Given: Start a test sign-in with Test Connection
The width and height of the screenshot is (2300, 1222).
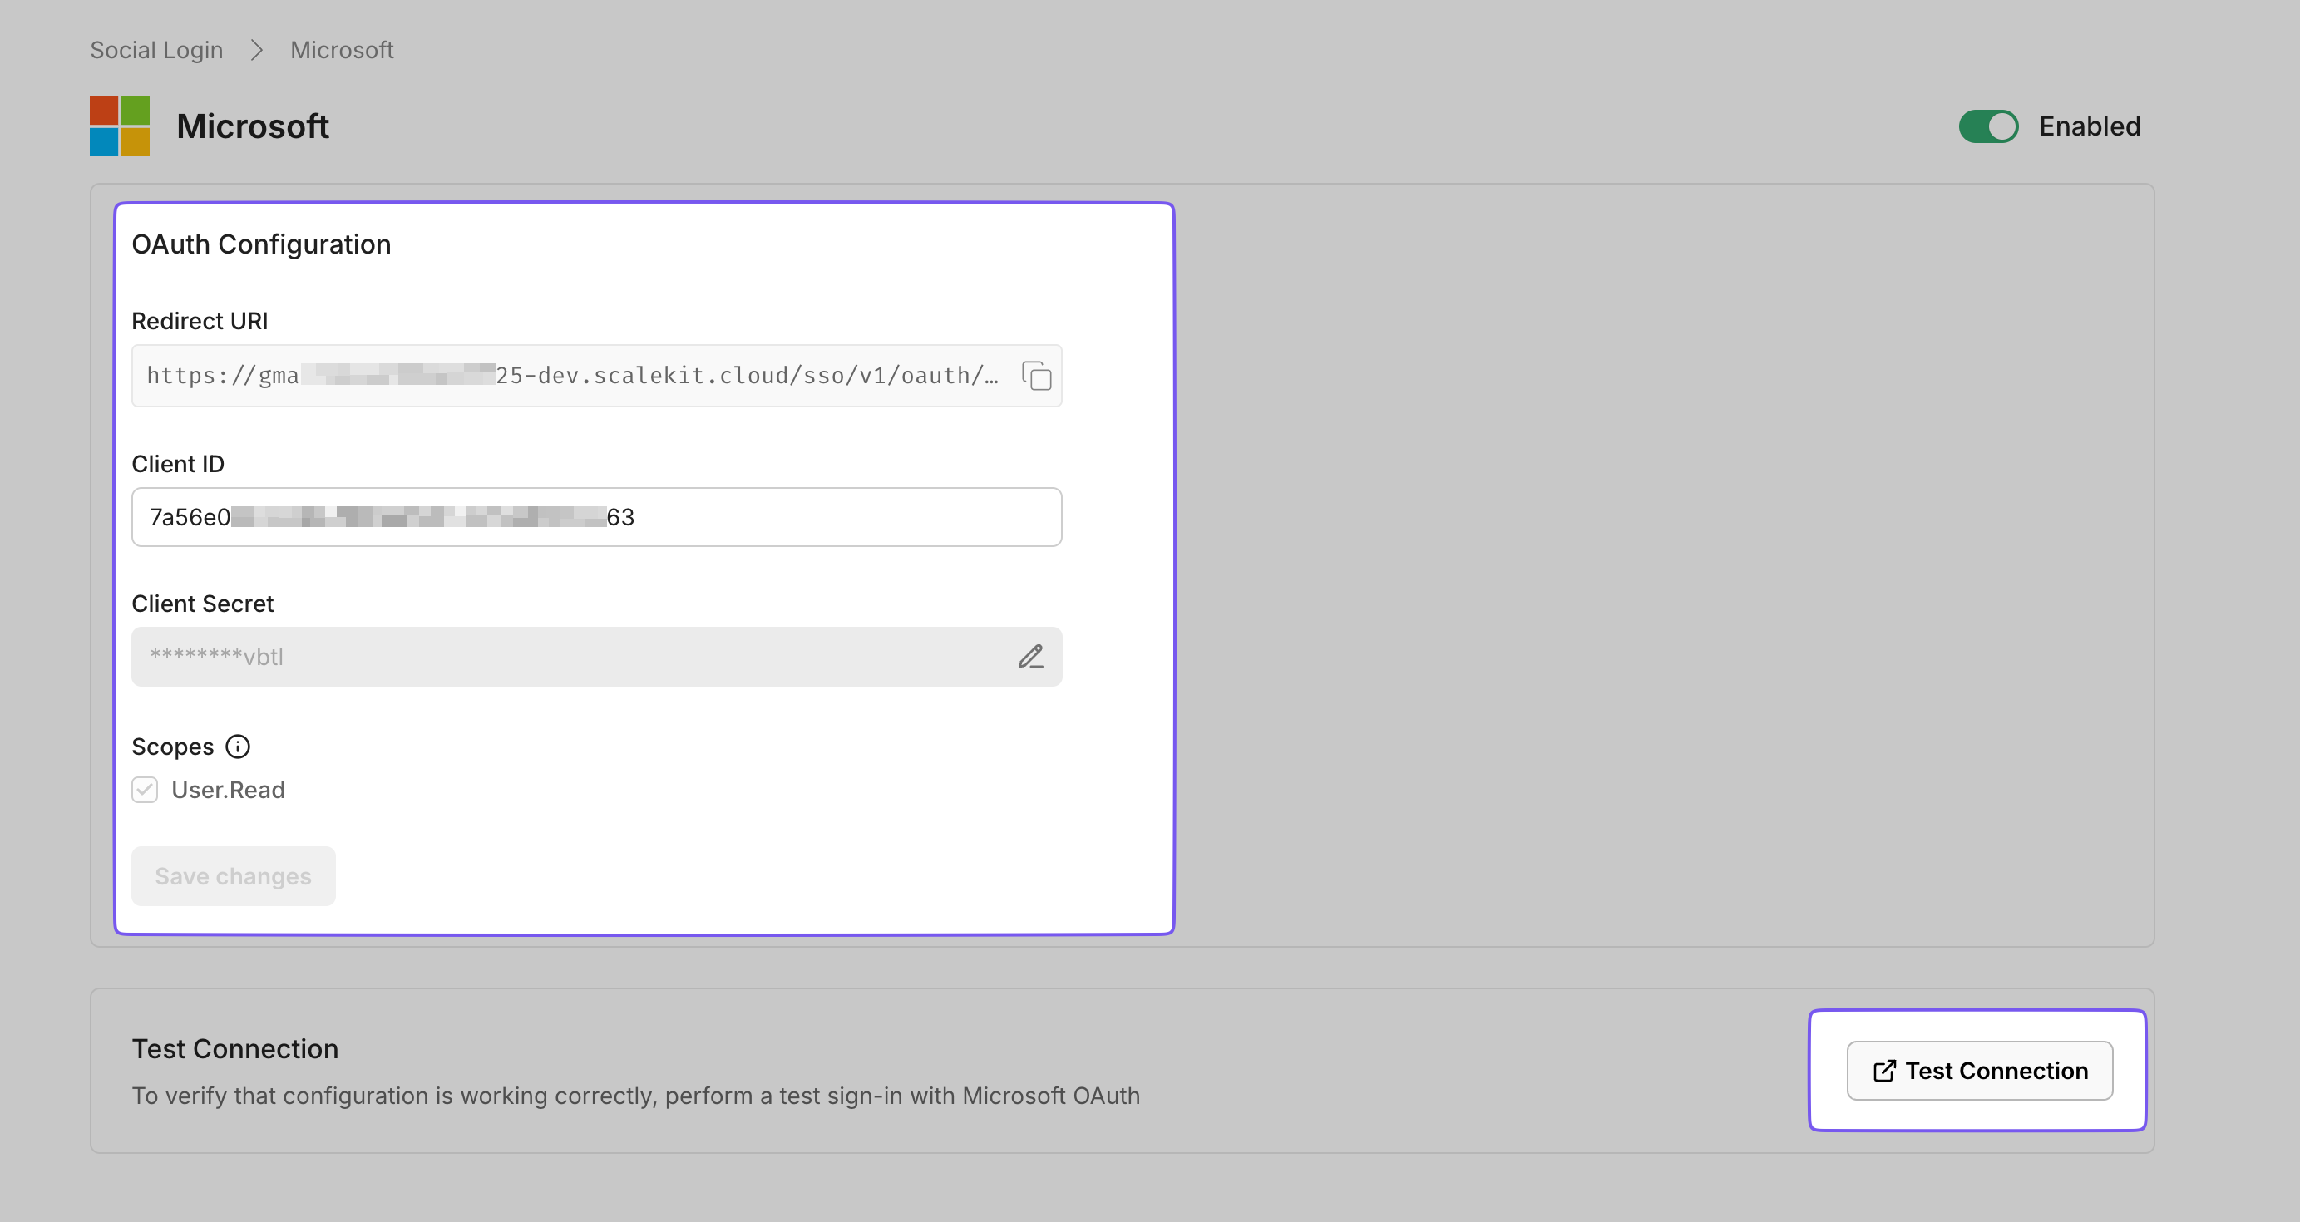Looking at the screenshot, I should coord(1978,1070).
